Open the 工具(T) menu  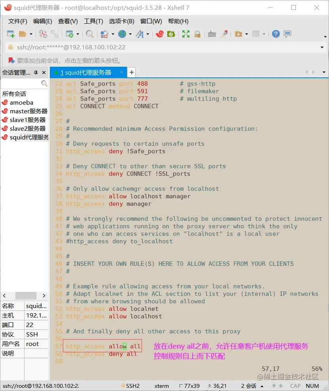93,21
